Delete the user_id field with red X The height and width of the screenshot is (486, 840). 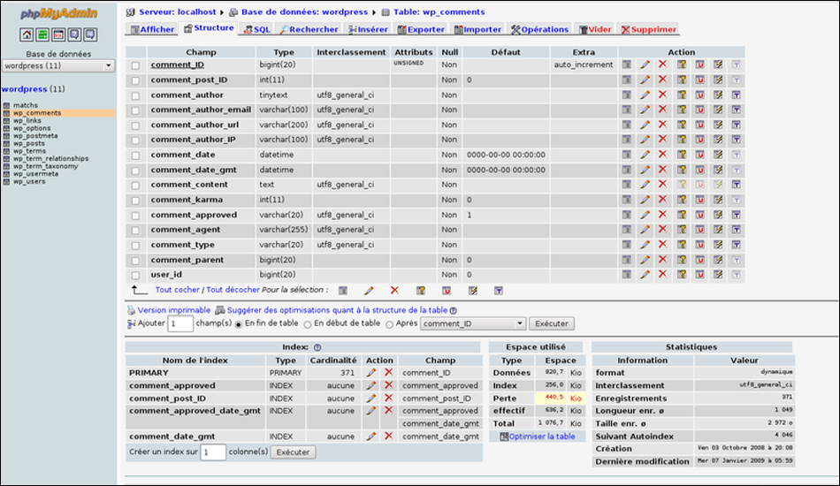pos(662,275)
